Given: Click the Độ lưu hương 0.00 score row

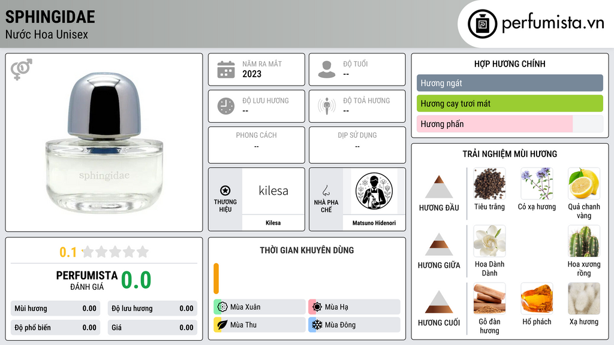Looking at the screenshot, I should pos(152,308).
